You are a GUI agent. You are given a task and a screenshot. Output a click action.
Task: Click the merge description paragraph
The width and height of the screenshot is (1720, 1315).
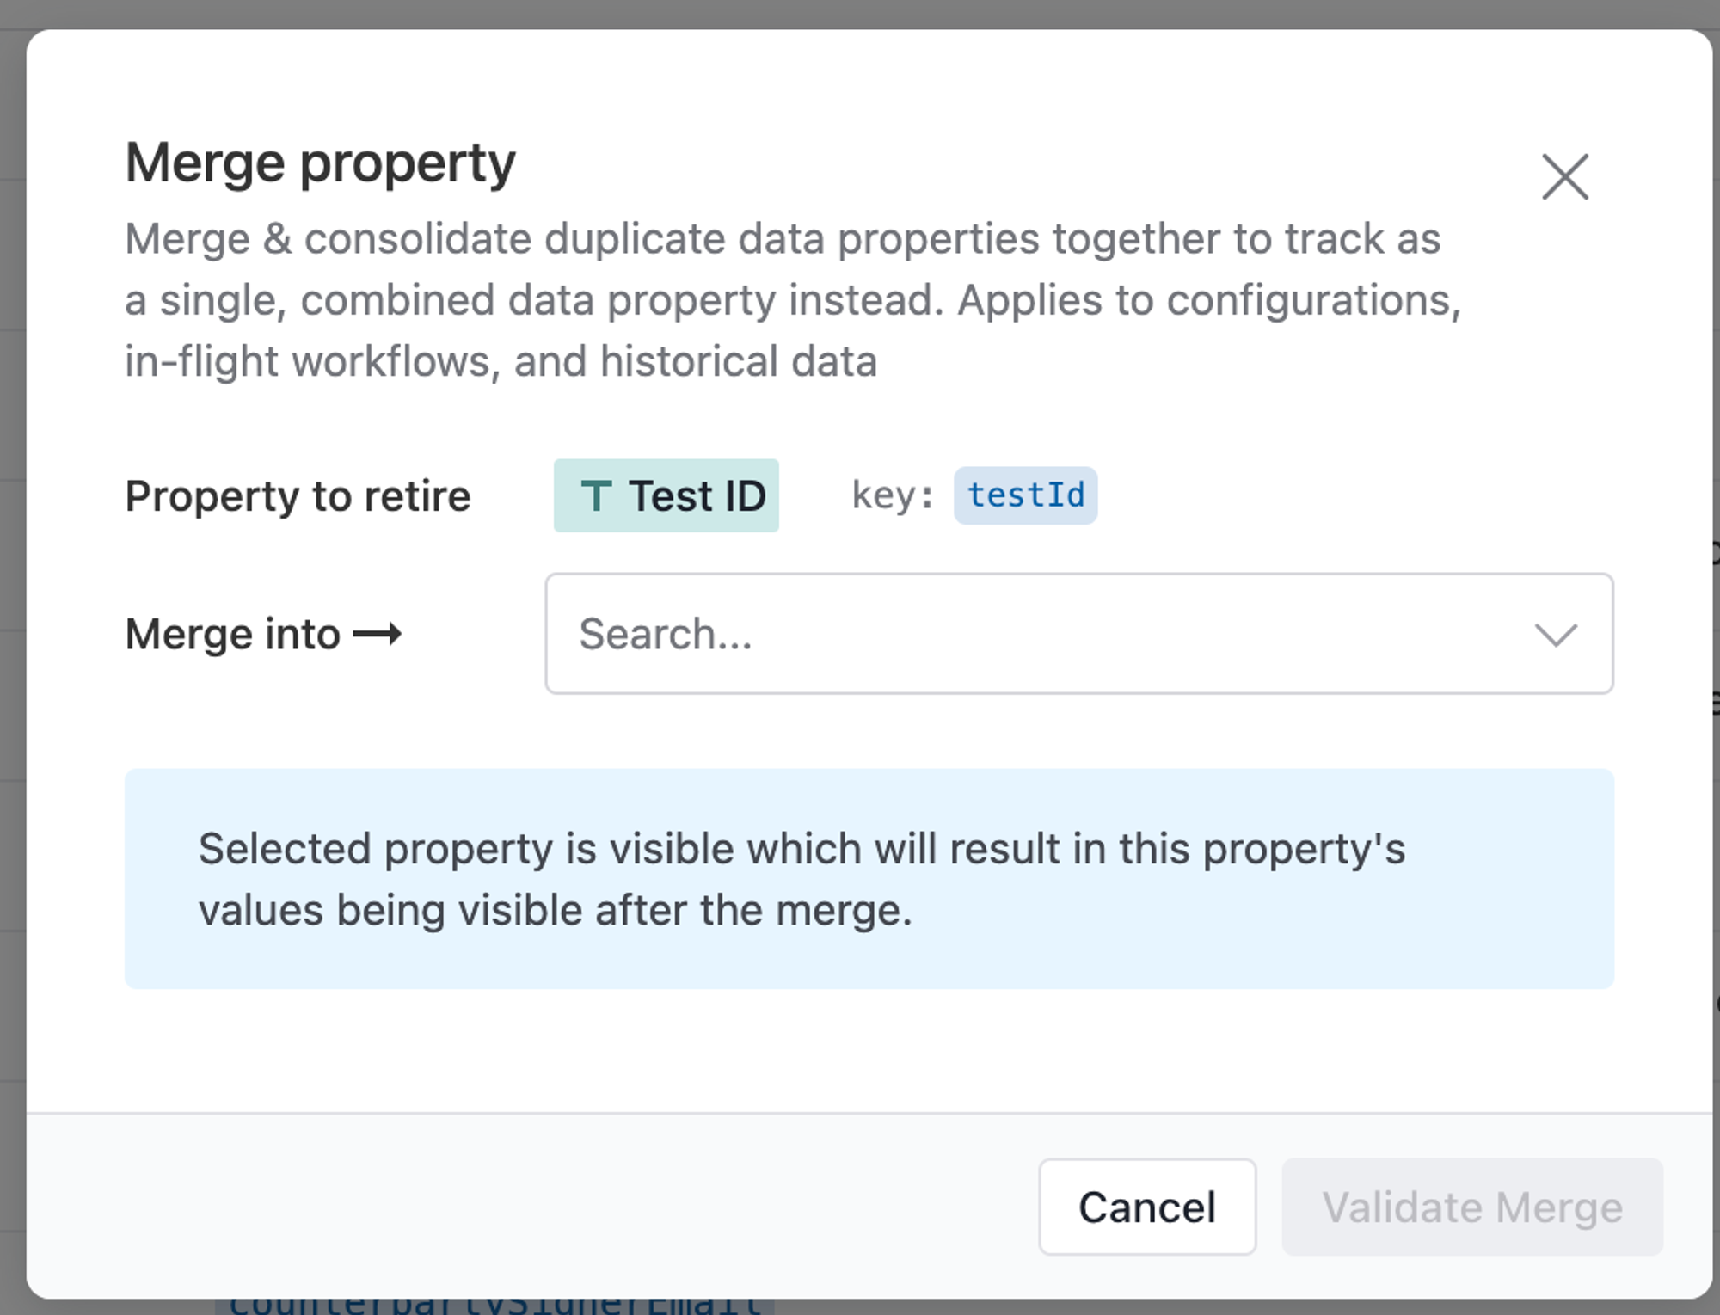click(x=792, y=300)
